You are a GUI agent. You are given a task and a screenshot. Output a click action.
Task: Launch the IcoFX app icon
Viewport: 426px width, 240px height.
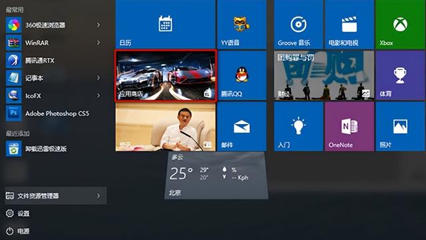coord(13,96)
